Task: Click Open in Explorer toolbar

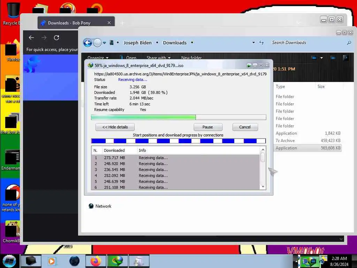Action: pos(128,58)
